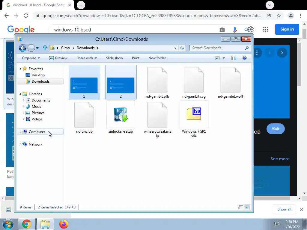307x230 pixels.
Task: Expand the Network node
Action: click(20, 144)
